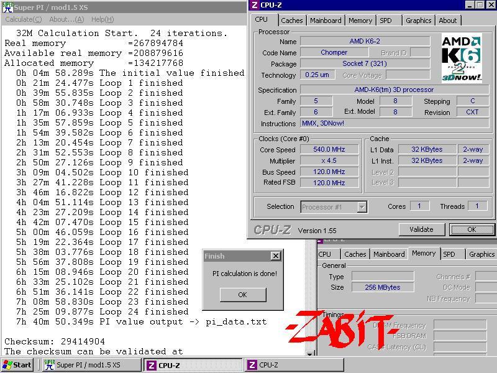Click the Allocated memory =134217768 line
Image resolution: width=497 pixels, height=373 pixels.
94,63
